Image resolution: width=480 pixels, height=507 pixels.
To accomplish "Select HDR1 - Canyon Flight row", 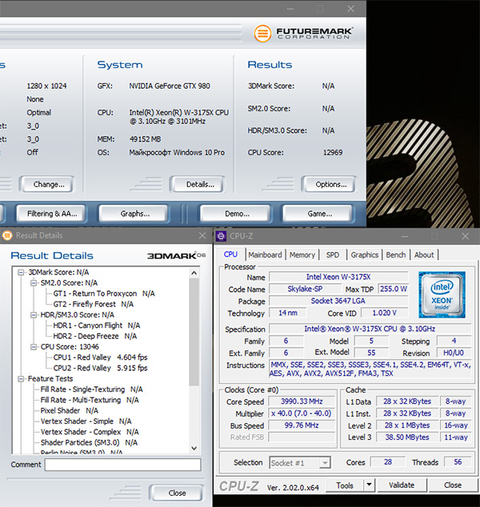I will click(96, 325).
